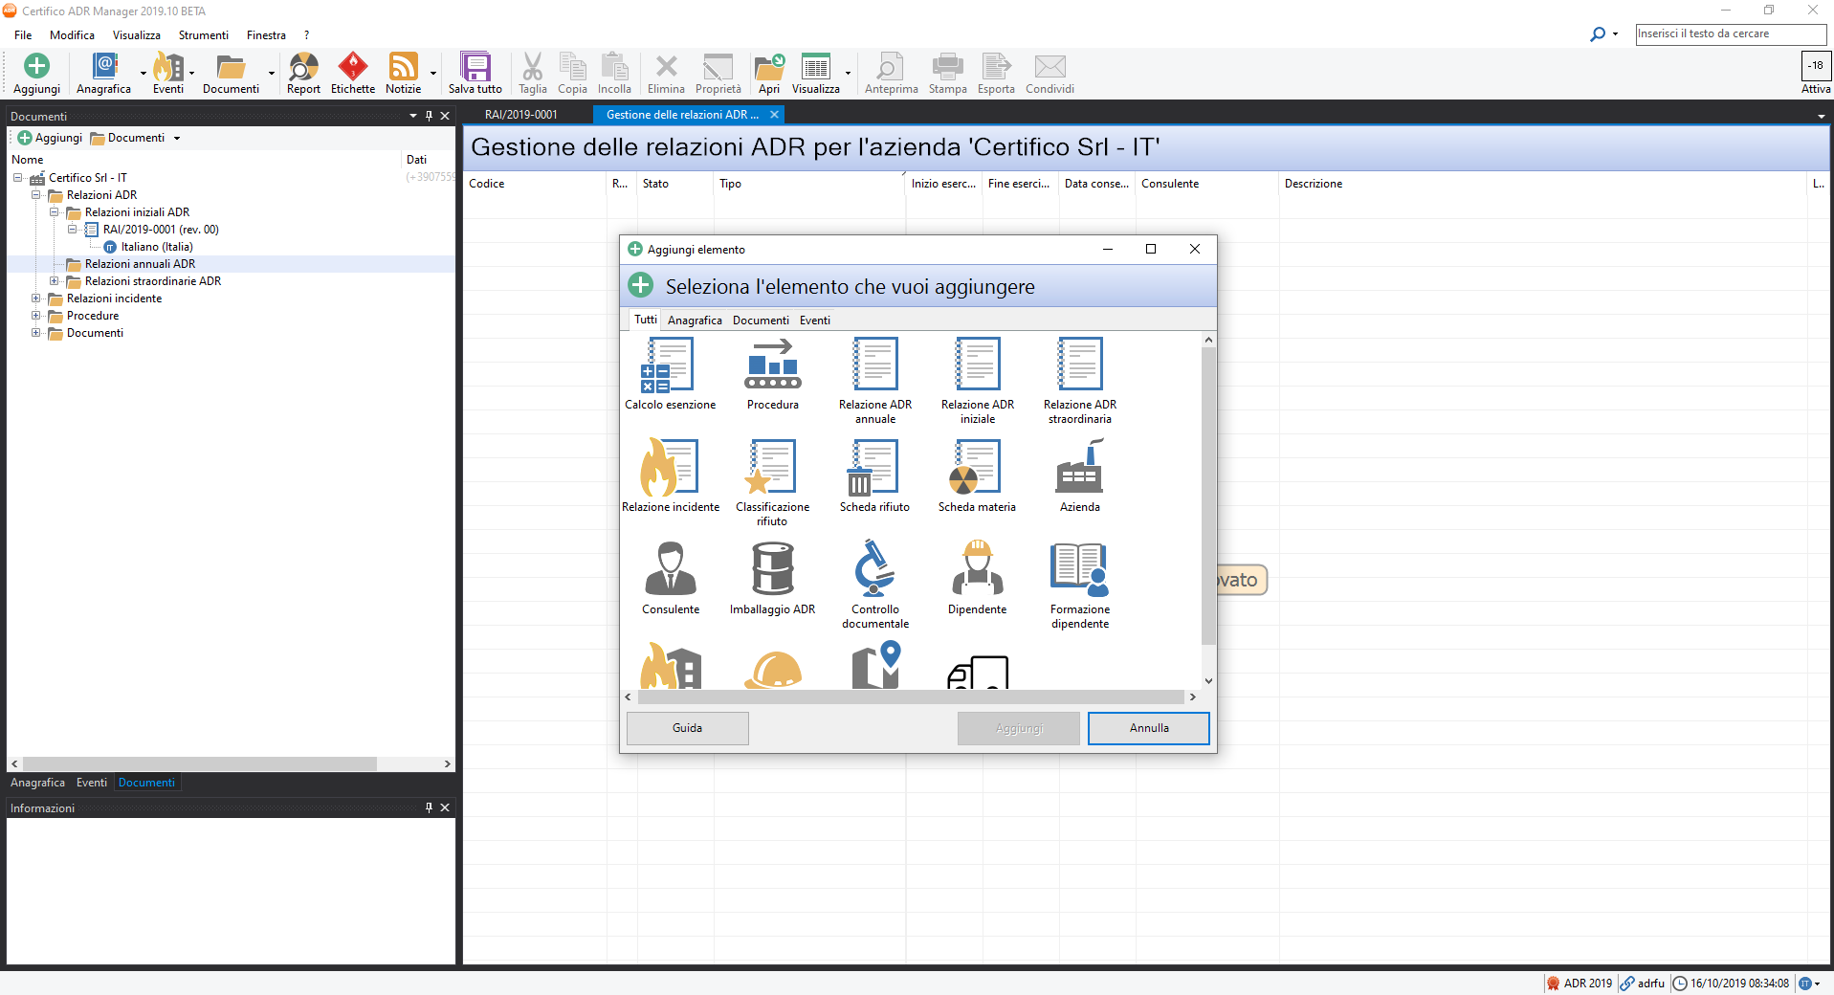The height and width of the screenshot is (995, 1834).
Task: Select the Relazione incidente flame icon
Action: pos(669,468)
